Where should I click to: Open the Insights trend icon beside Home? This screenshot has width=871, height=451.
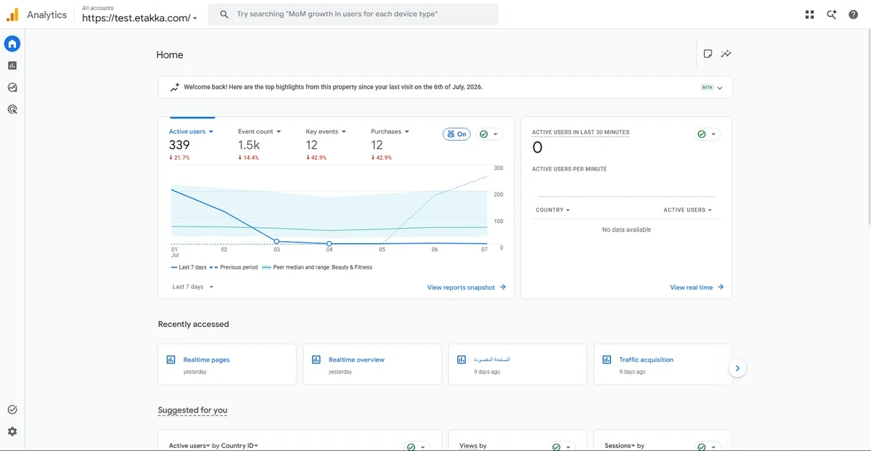pos(726,54)
